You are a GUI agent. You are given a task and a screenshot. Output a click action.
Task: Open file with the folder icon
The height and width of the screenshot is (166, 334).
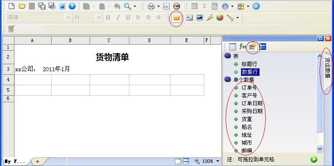tap(22, 7)
